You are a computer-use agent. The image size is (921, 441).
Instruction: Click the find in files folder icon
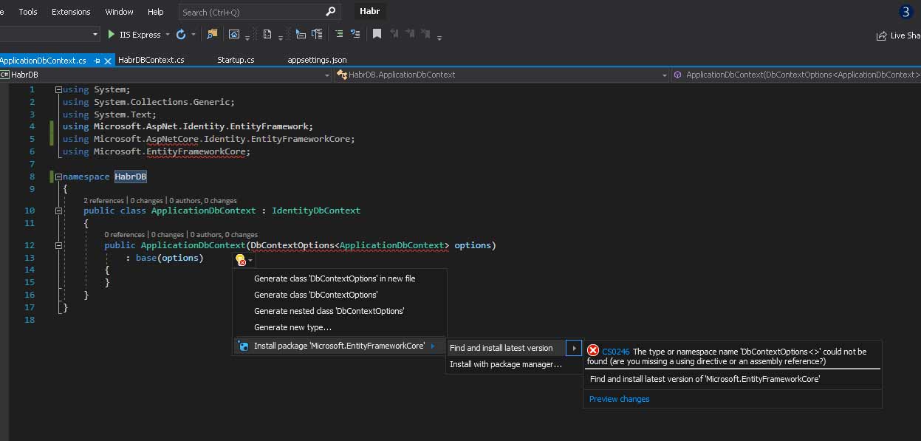click(x=213, y=35)
